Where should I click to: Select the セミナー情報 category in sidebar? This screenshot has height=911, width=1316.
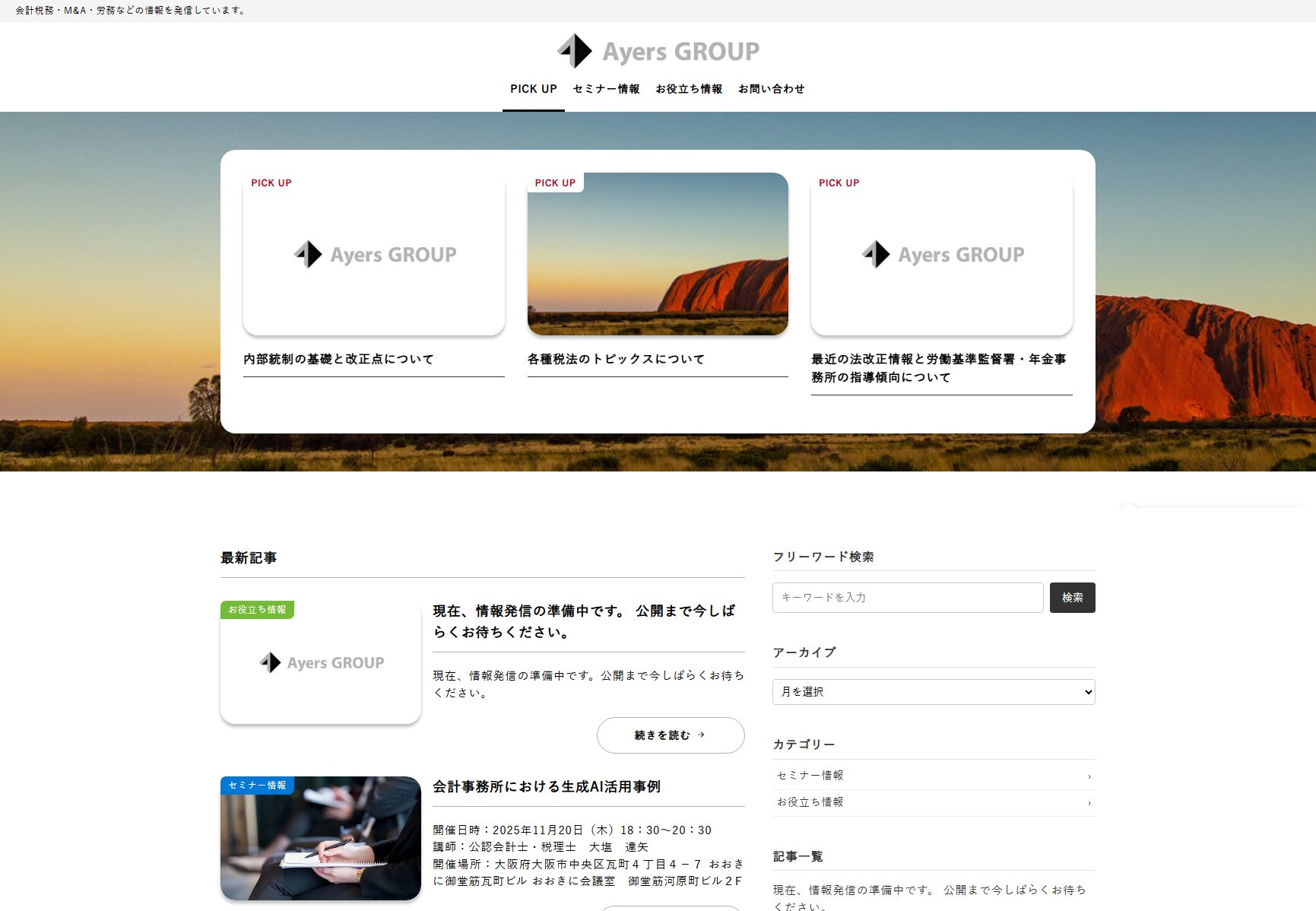810,776
